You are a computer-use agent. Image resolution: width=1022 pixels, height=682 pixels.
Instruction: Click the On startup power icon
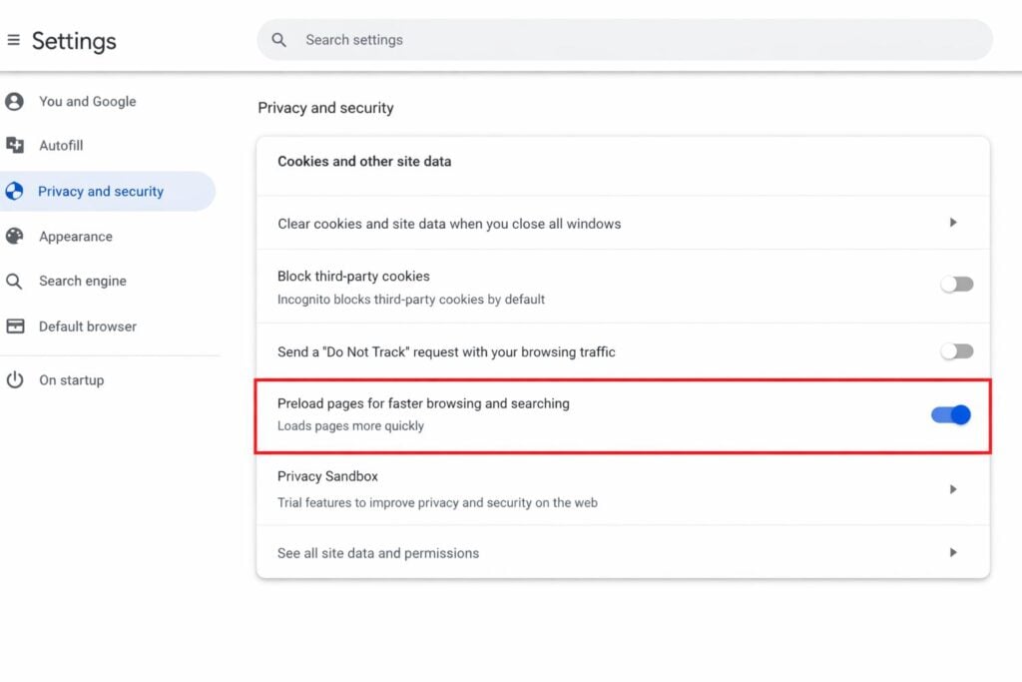[15, 379]
